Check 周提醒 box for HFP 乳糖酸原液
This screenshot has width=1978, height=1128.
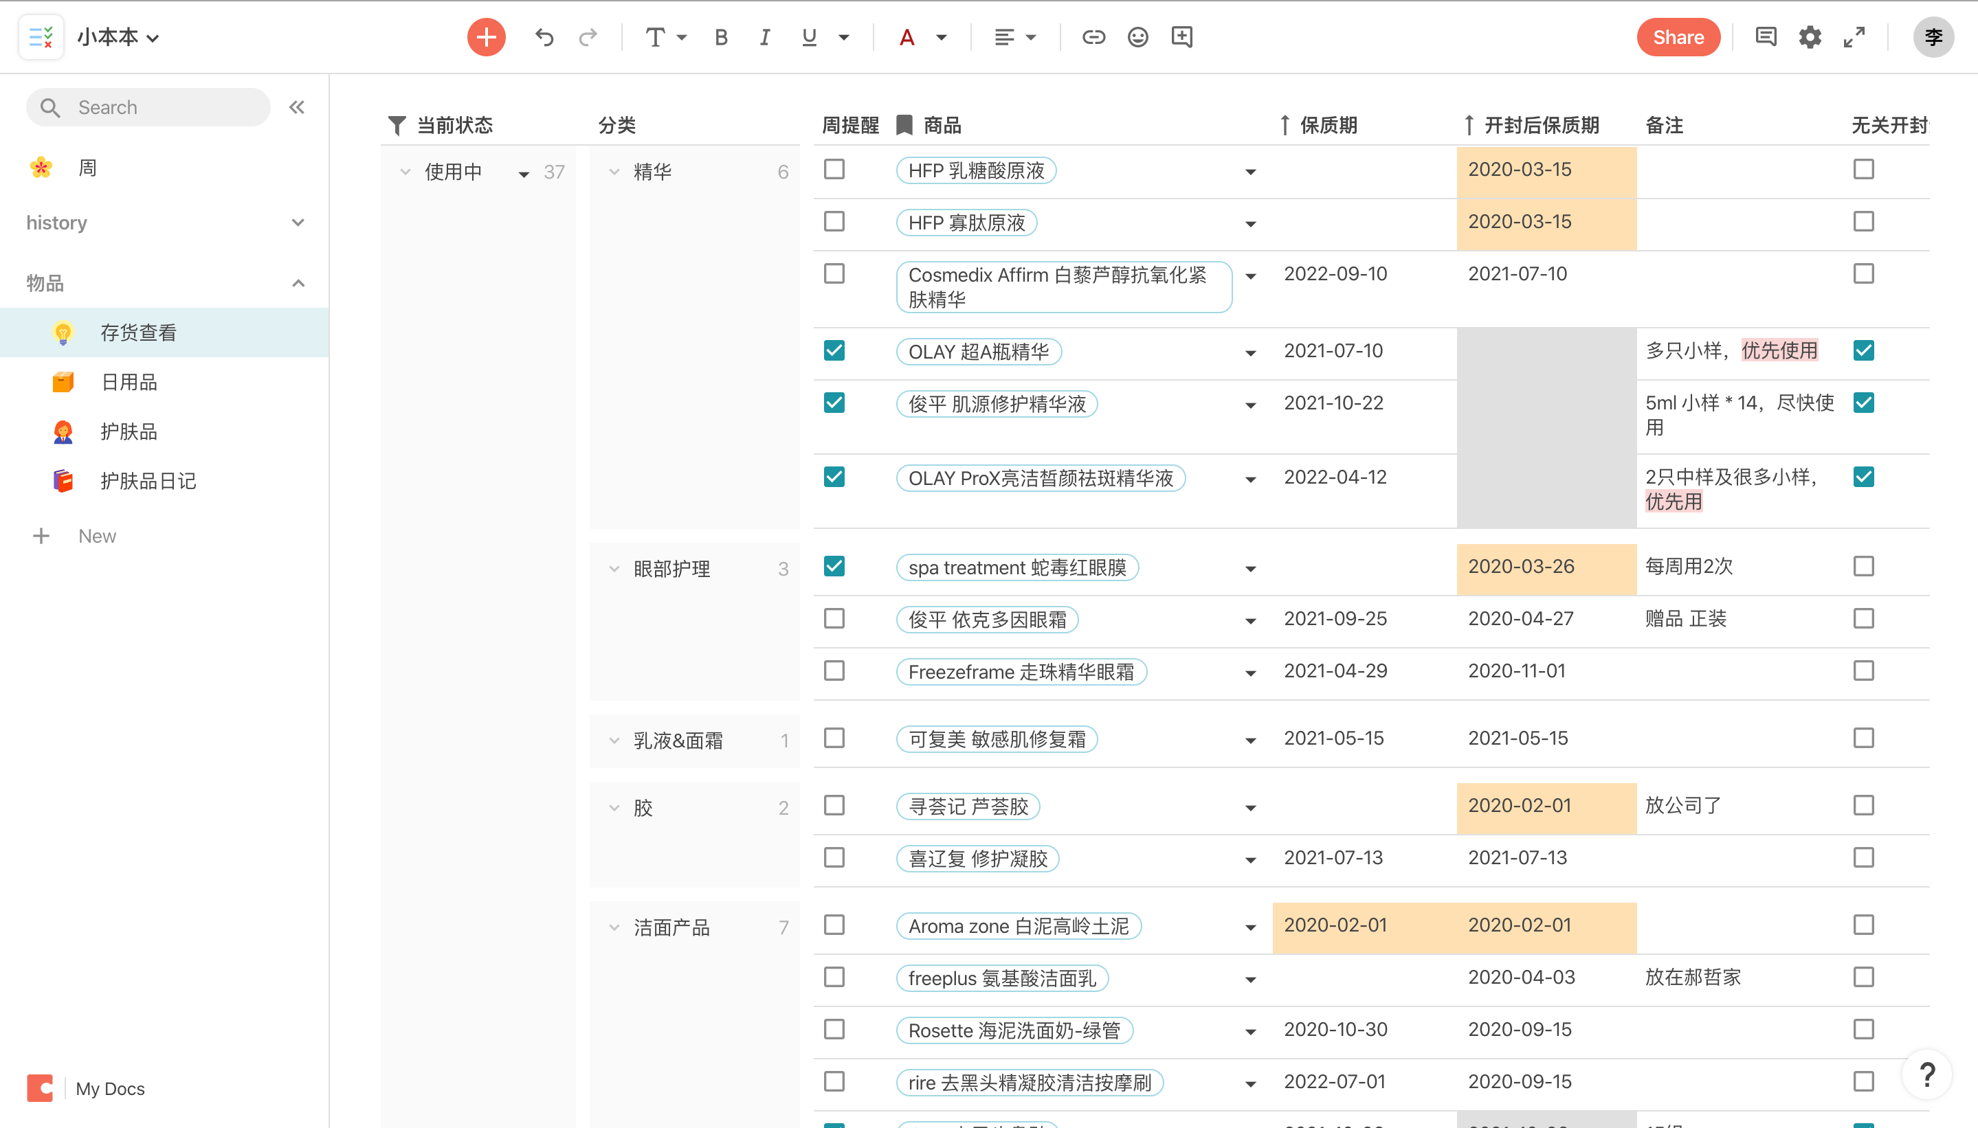(x=834, y=169)
